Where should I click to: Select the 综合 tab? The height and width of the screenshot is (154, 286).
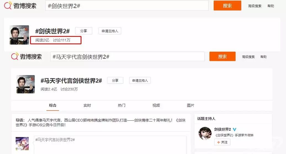(53, 105)
